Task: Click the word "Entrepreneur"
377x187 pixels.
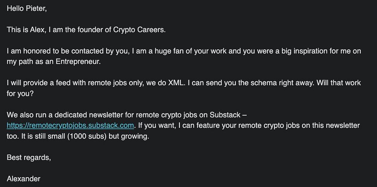Action: (79, 62)
